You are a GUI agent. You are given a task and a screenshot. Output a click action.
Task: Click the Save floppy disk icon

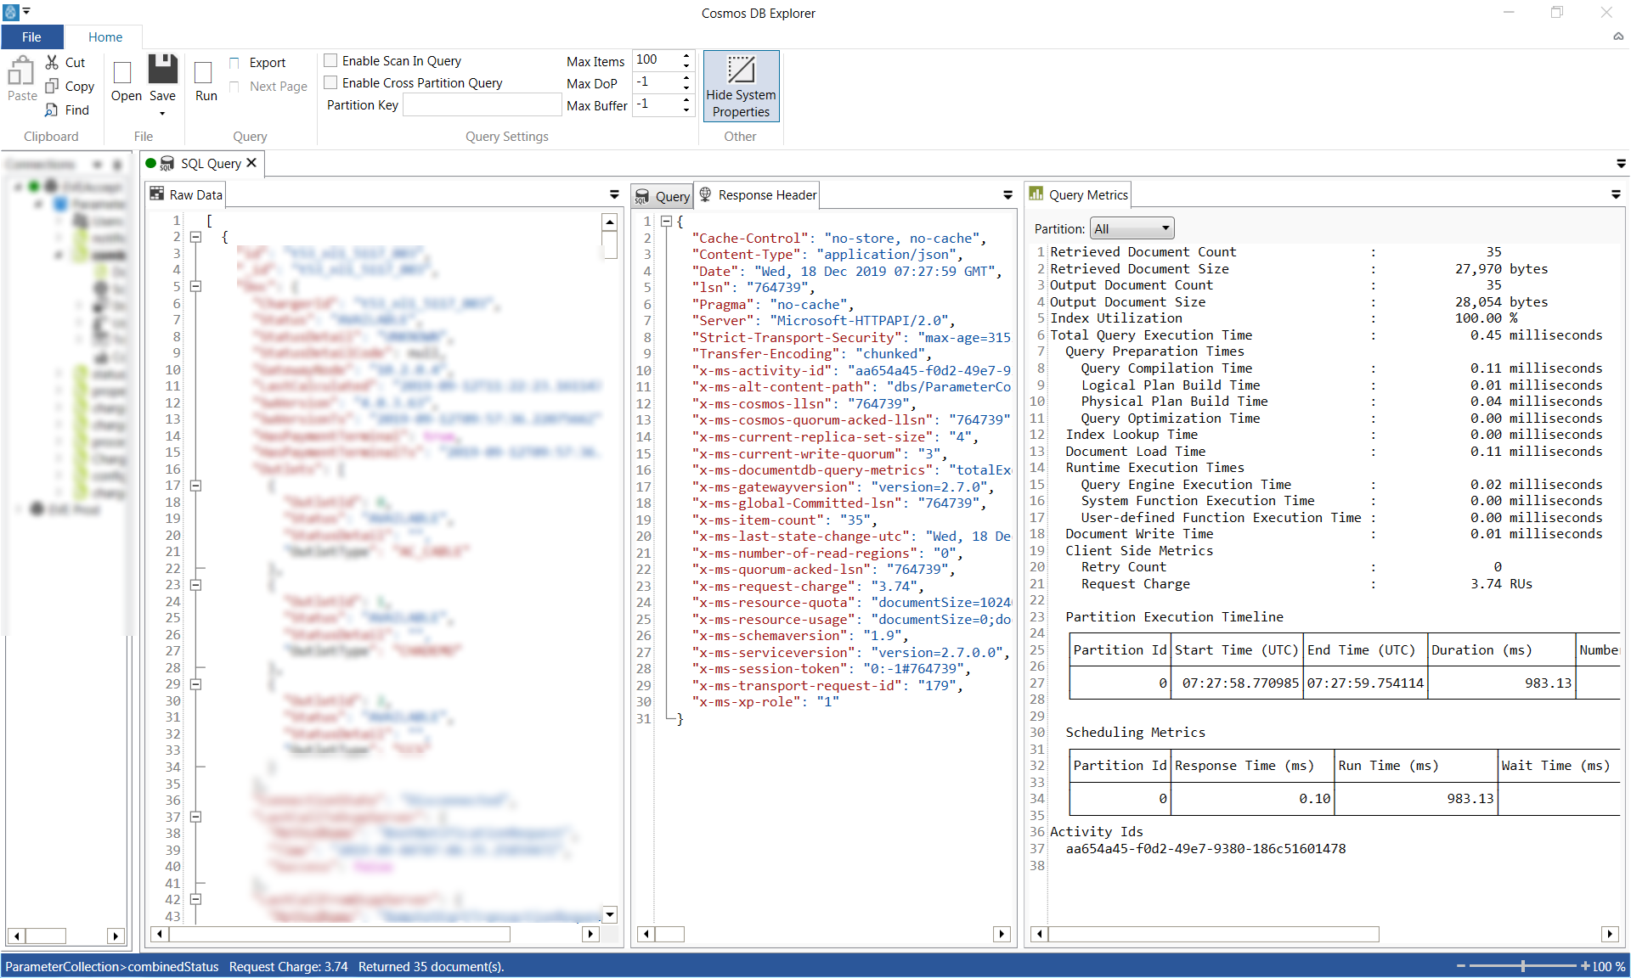(162, 69)
